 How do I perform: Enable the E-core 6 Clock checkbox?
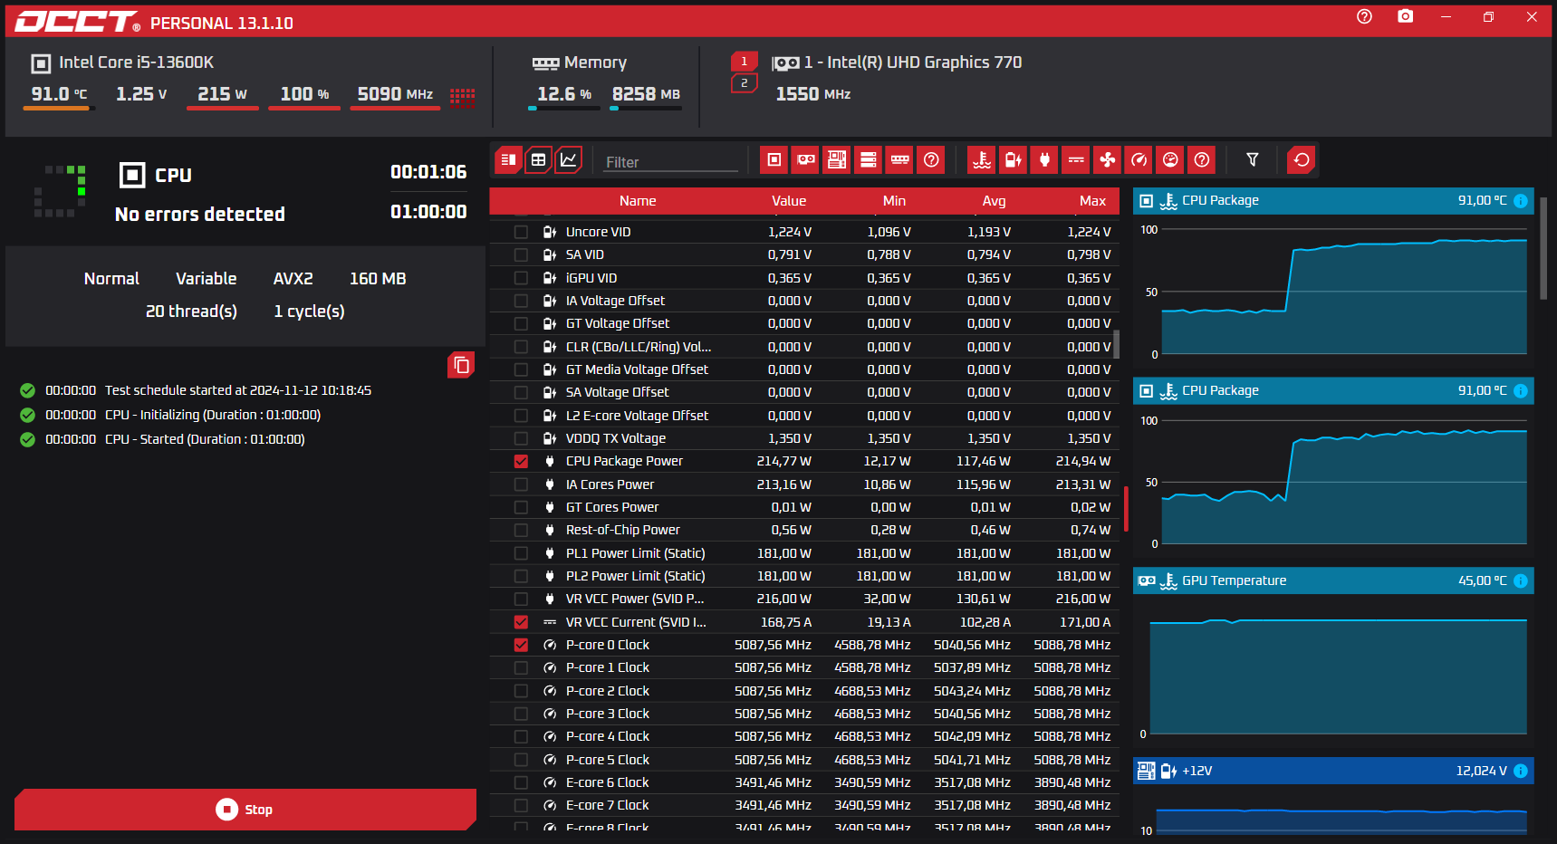coord(521,782)
